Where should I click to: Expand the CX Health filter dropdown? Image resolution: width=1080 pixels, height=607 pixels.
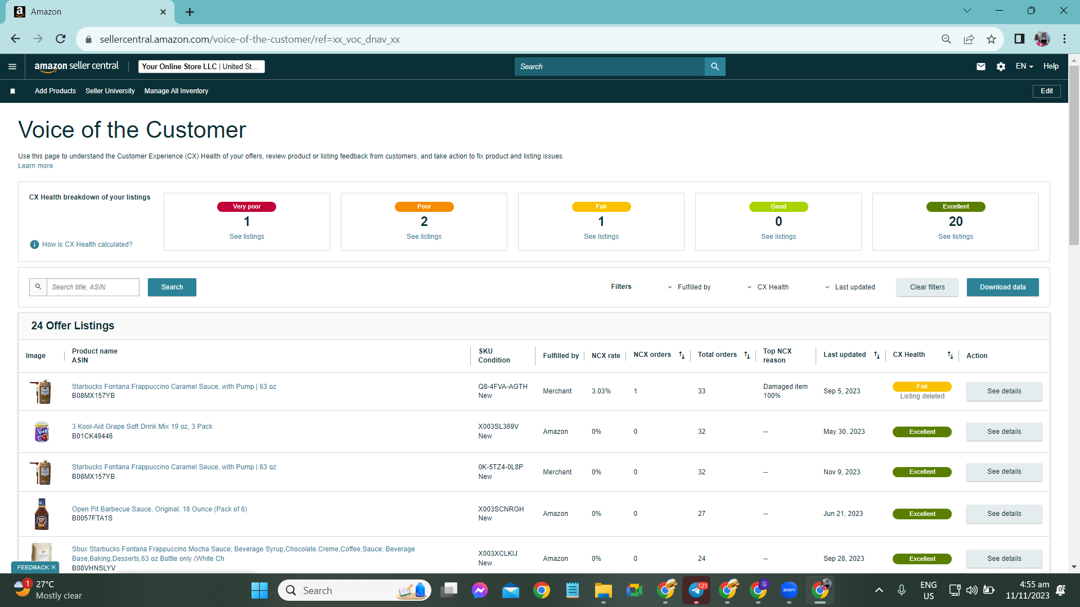click(768, 287)
